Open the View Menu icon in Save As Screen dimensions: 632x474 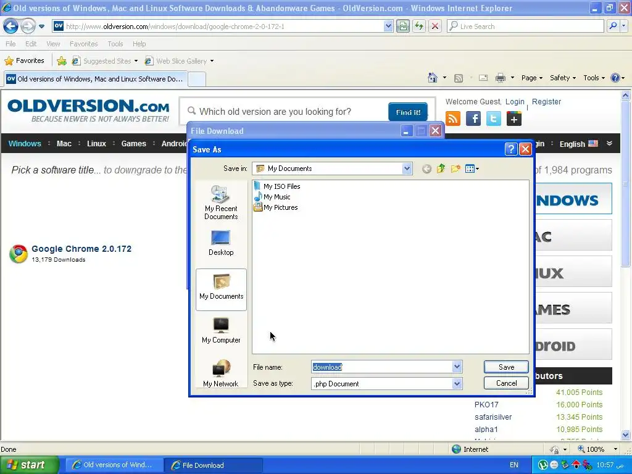click(472, 169)
